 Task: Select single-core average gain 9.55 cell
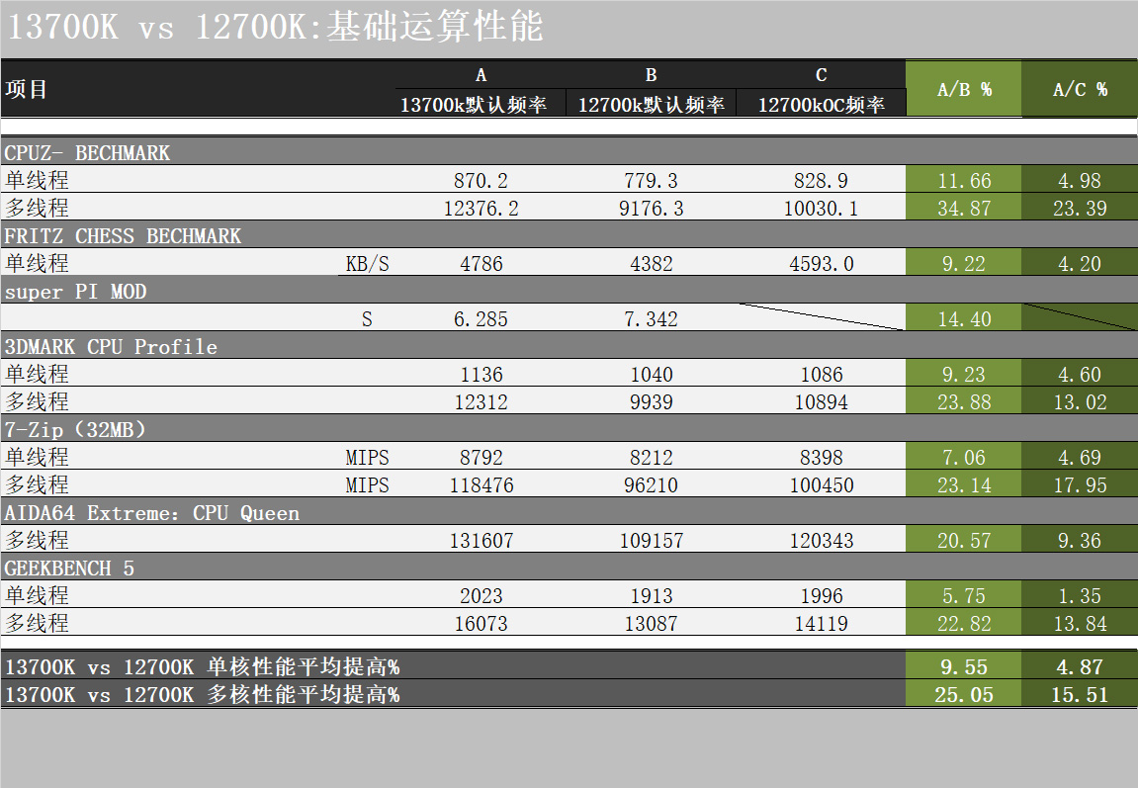(x=963, y=666)
